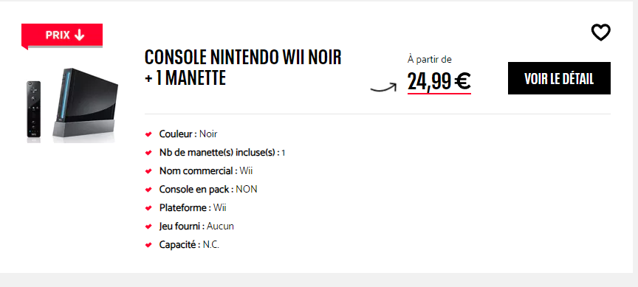Click heart bullet next to Capacité
Image resolution: width=638 pixels, height=287 pixels.
[x=148, y=245]
